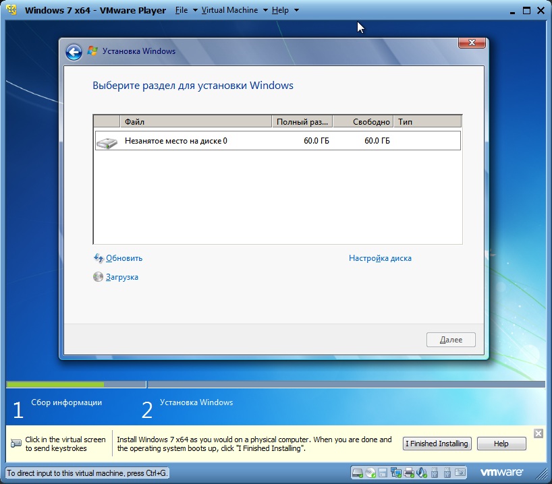Viewport: 552px width, 484px height.
Task: Select Незанятое место на диске 0 row
Action: (278, 141)
